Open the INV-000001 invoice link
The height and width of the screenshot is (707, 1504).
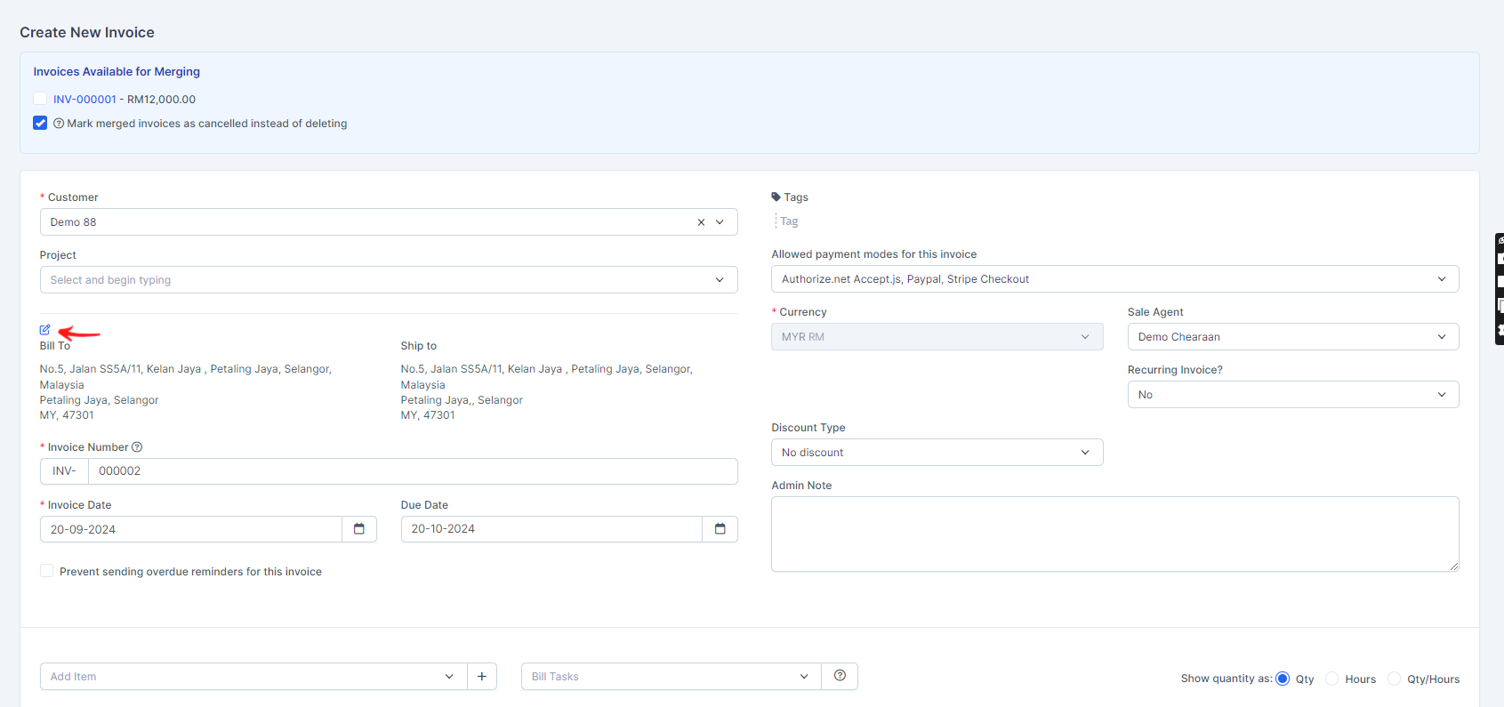tap(84, 100)
